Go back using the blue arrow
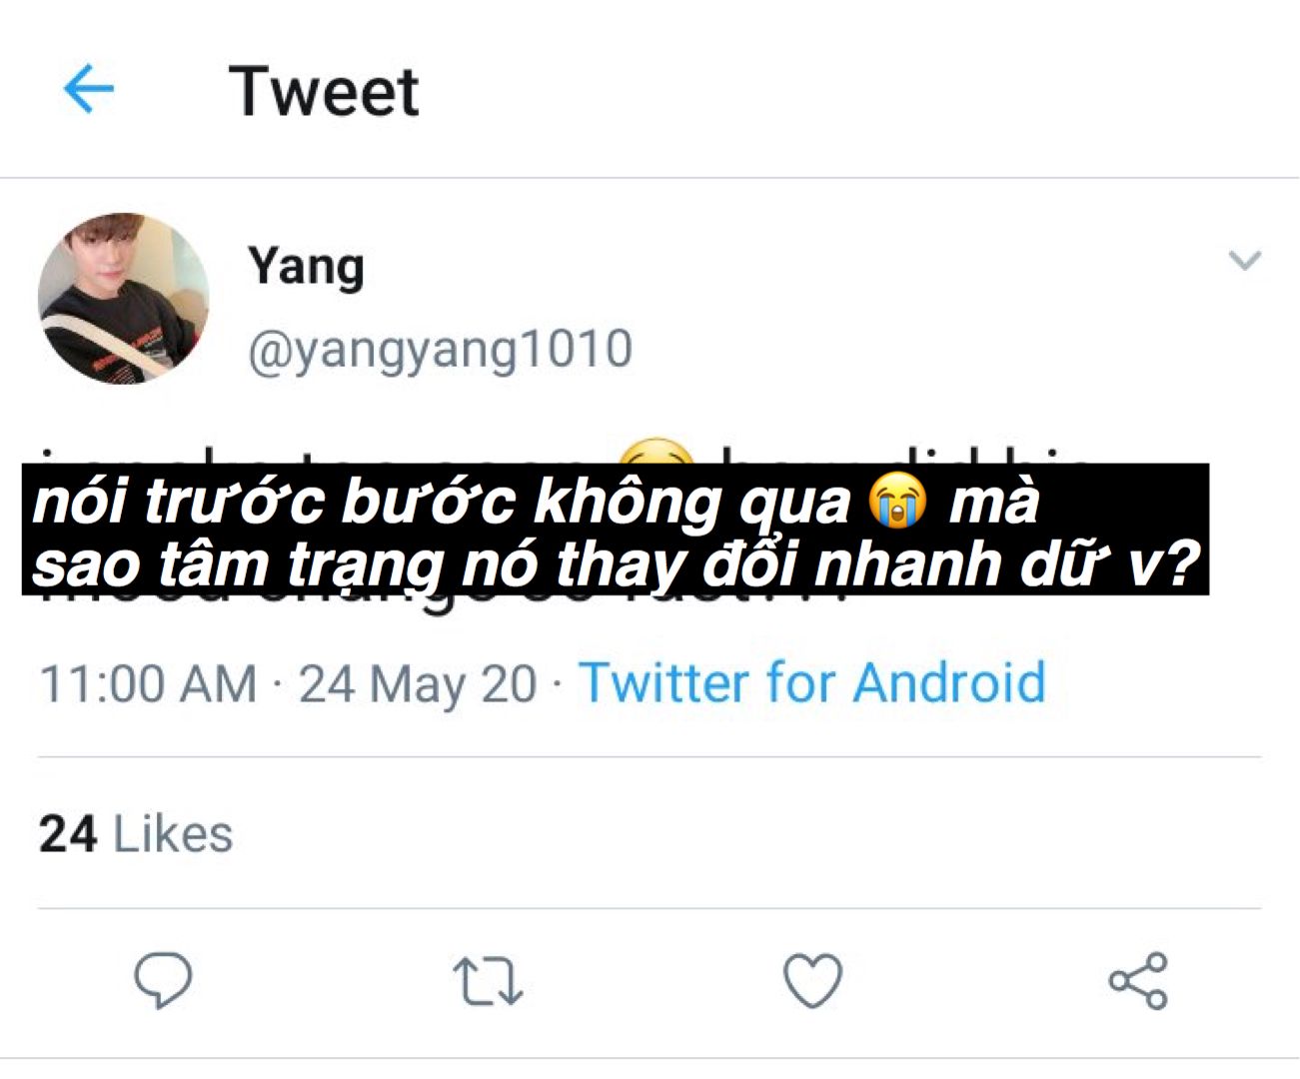1300x1079 pixels. pyautogui.click(x=89, y=89)
